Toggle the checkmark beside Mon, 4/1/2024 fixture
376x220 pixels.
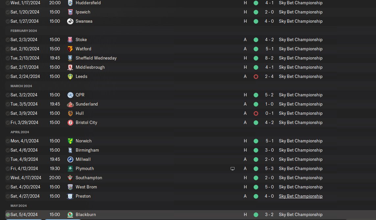[8, 141]
